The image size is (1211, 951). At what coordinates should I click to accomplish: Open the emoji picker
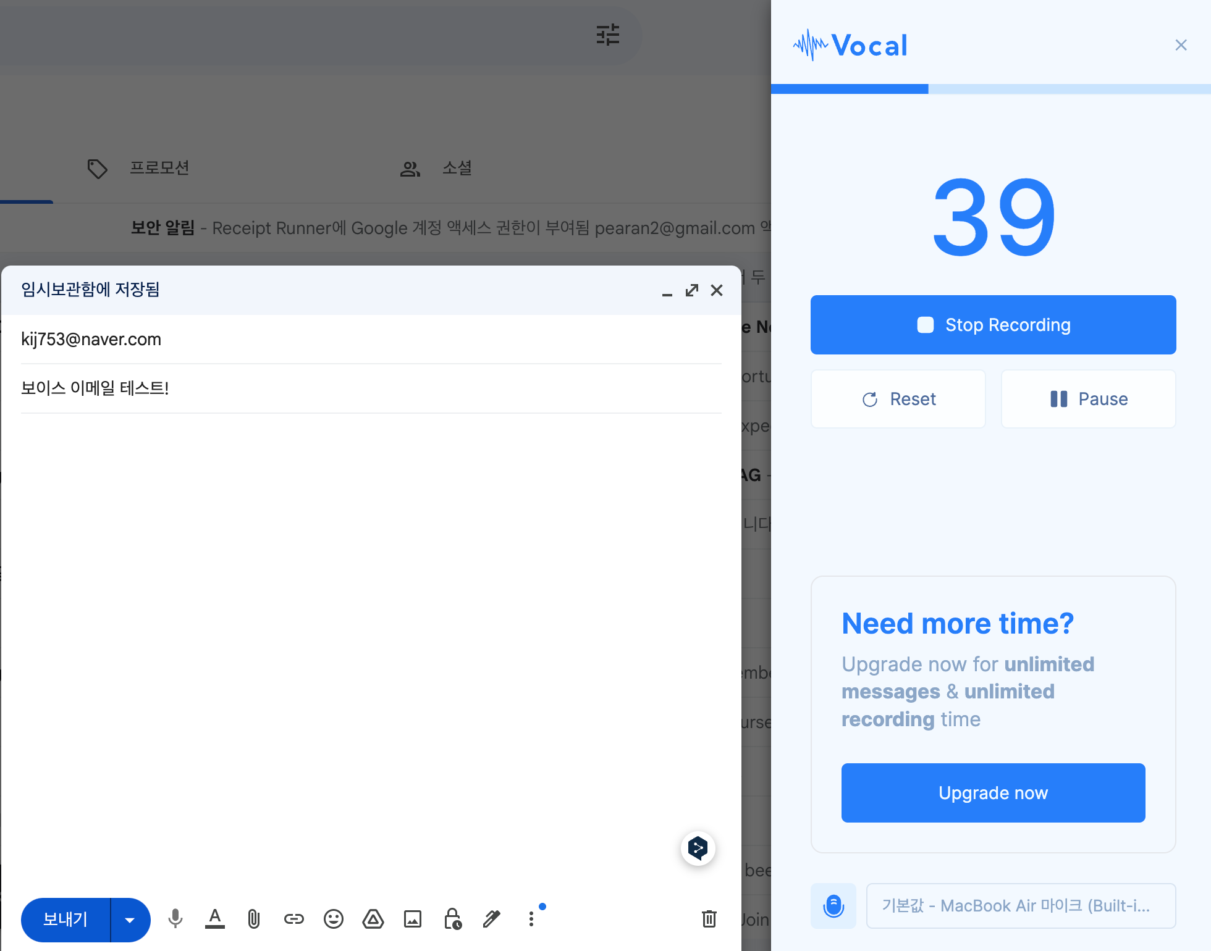[x=334, y=919]
